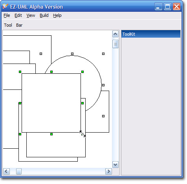Click the green top-center handle of selected square
The image size is (187, 184).
51,72
